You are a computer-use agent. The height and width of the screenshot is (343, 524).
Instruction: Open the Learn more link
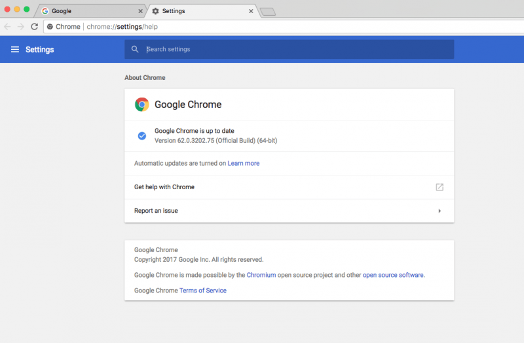[243, 163]
